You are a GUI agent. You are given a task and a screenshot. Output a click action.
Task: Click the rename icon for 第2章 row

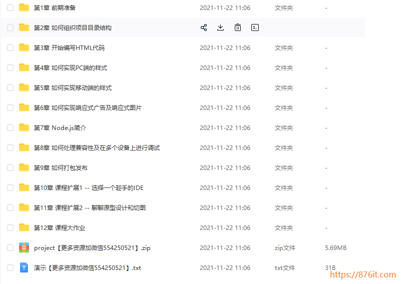(x=255, y=27)
